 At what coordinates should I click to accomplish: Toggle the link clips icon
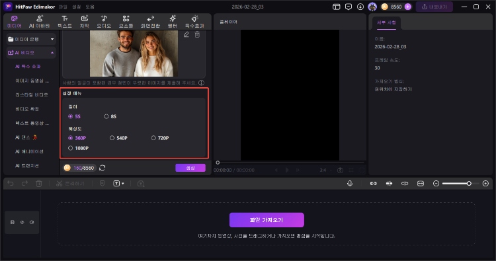(x=373, y=183)
